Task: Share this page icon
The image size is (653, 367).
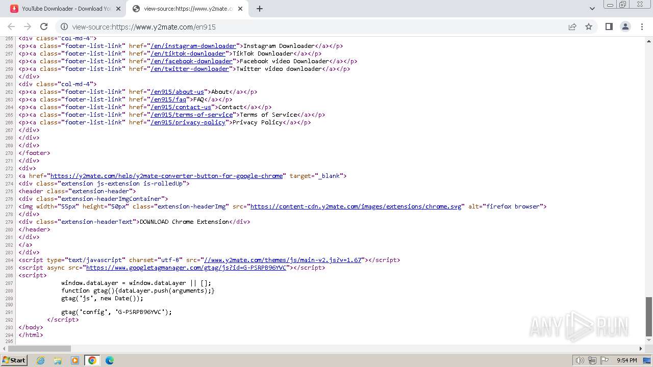Action: [572, 27]
